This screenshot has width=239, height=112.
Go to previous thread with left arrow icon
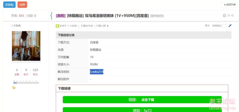229,16
